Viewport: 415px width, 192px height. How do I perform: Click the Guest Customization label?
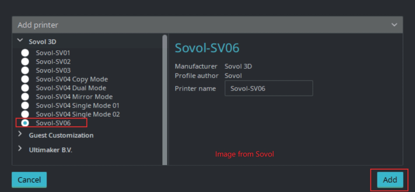(x=61, y=135)
